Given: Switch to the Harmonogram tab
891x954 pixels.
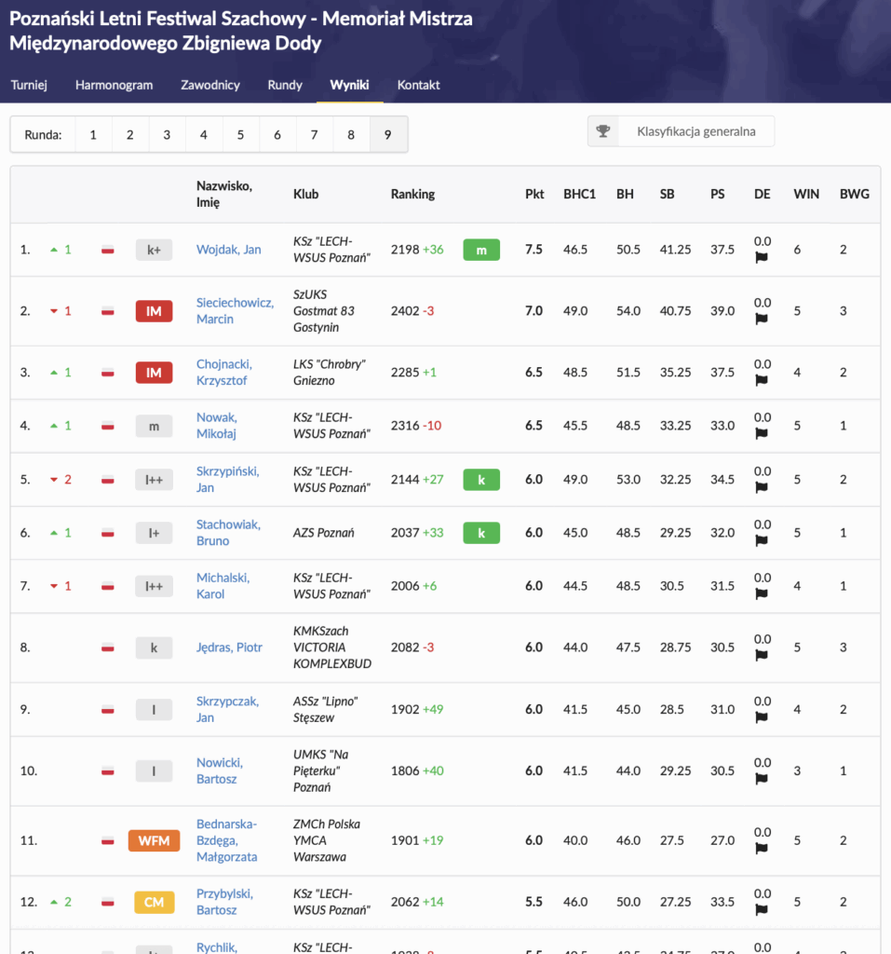Looking at the screenshot, I should pos(114,85).
